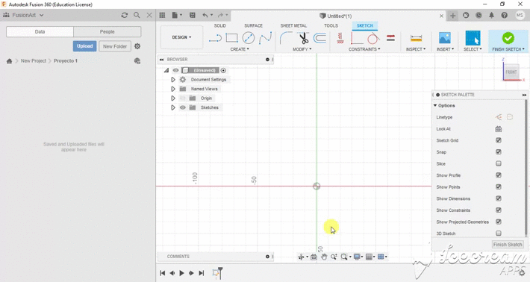530x282 pixels.
Task: Open the data panel grid icon
Action: pos(162,15)
